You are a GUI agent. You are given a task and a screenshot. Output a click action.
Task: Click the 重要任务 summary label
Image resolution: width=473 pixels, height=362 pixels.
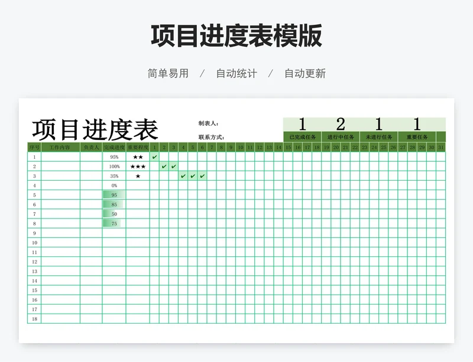417,137
